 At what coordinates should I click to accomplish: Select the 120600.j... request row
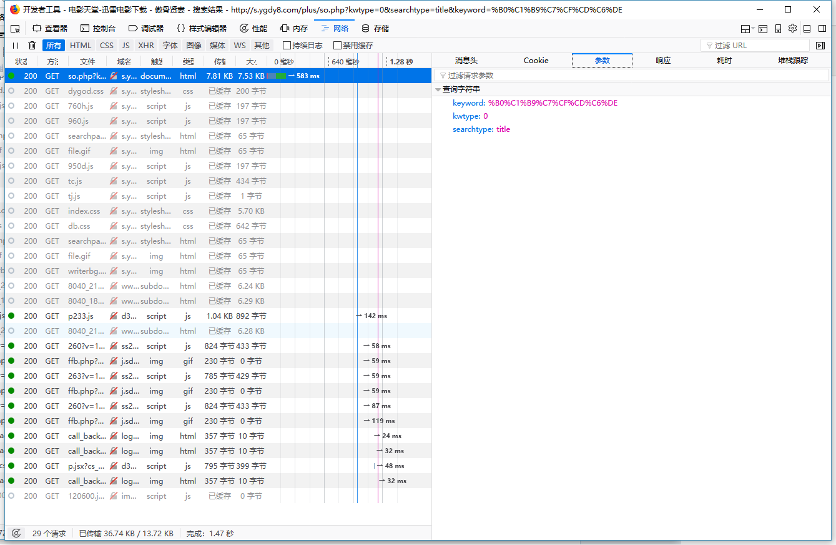(x=218, y=496)
